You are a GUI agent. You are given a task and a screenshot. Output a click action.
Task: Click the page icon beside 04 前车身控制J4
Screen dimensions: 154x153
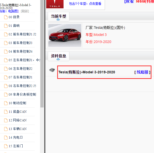pos(6,52)
